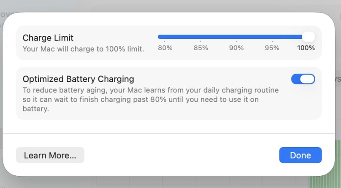Image resolution: width=341 pixels, height=188 pixels.
Task: Open the Learn More... help link
Action: pos(50,155)
